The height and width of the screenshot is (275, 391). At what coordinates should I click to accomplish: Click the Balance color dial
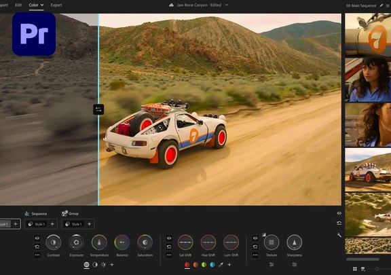click(x=122, y=242)
